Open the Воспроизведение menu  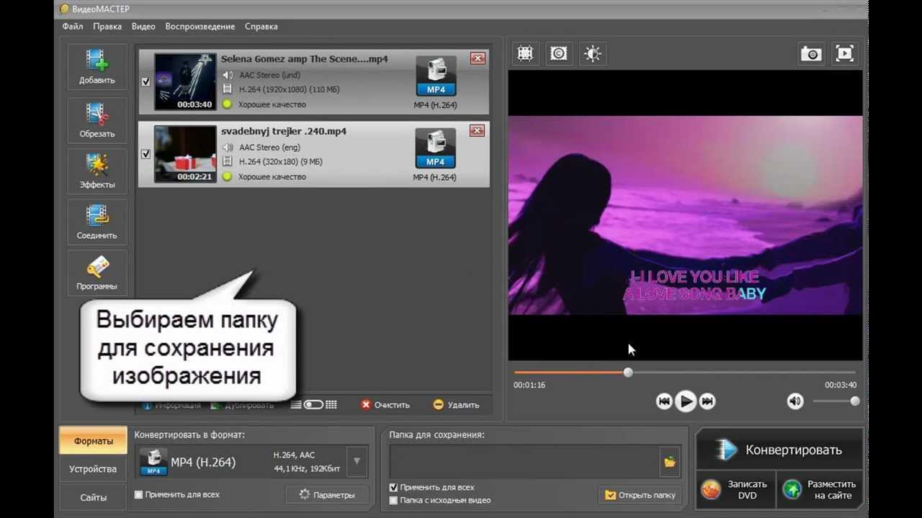[x=200, y=27]
